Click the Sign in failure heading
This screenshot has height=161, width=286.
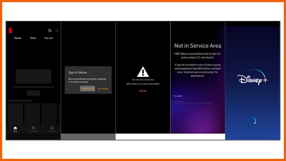[x=78, y=72]
